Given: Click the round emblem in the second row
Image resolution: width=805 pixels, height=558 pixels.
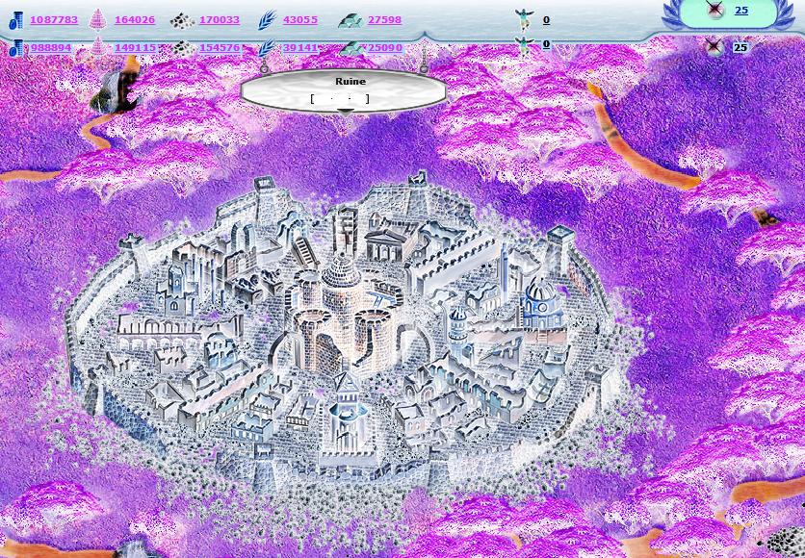Looking at the screenshot, I should [714, 47].
